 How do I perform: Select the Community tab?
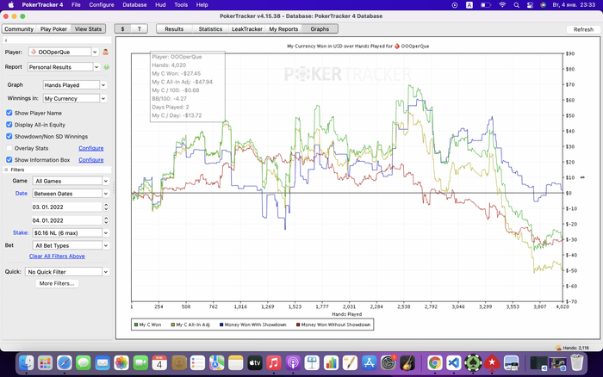coord(19,28)
